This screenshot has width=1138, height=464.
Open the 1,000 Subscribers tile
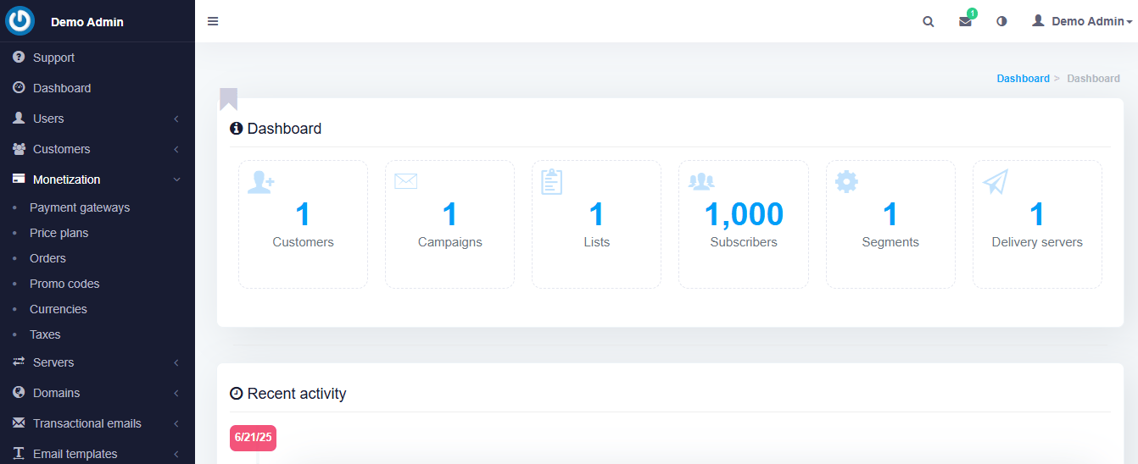coord(744,224)
